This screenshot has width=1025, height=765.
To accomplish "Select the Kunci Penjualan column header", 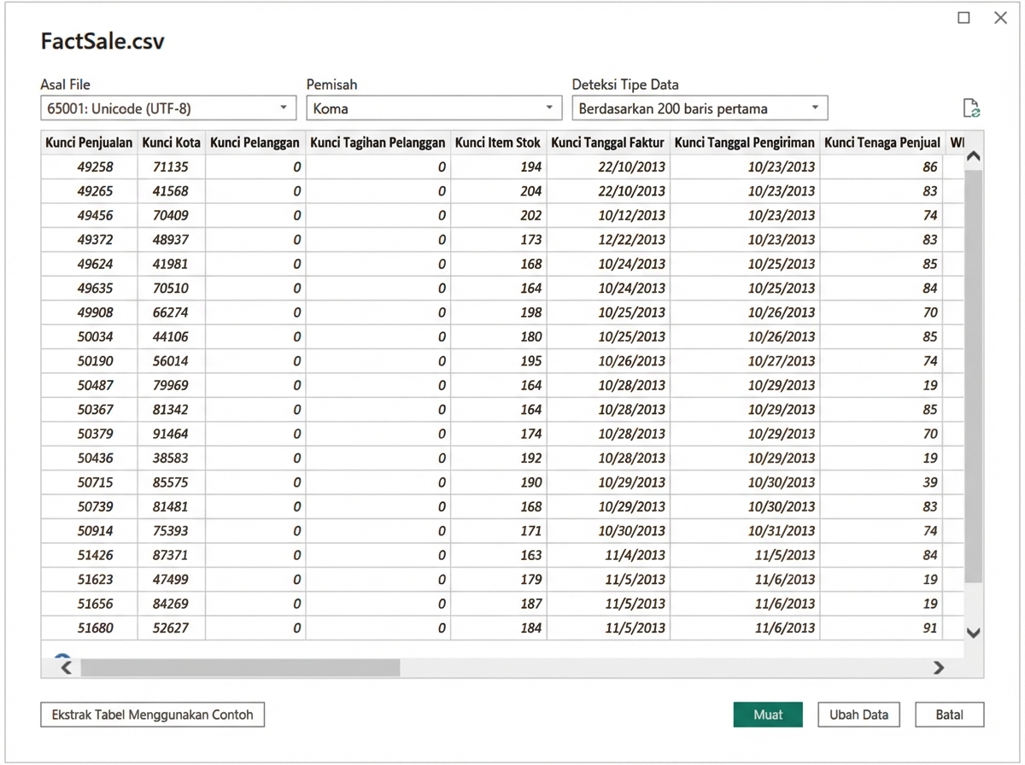I will (88, 142).
